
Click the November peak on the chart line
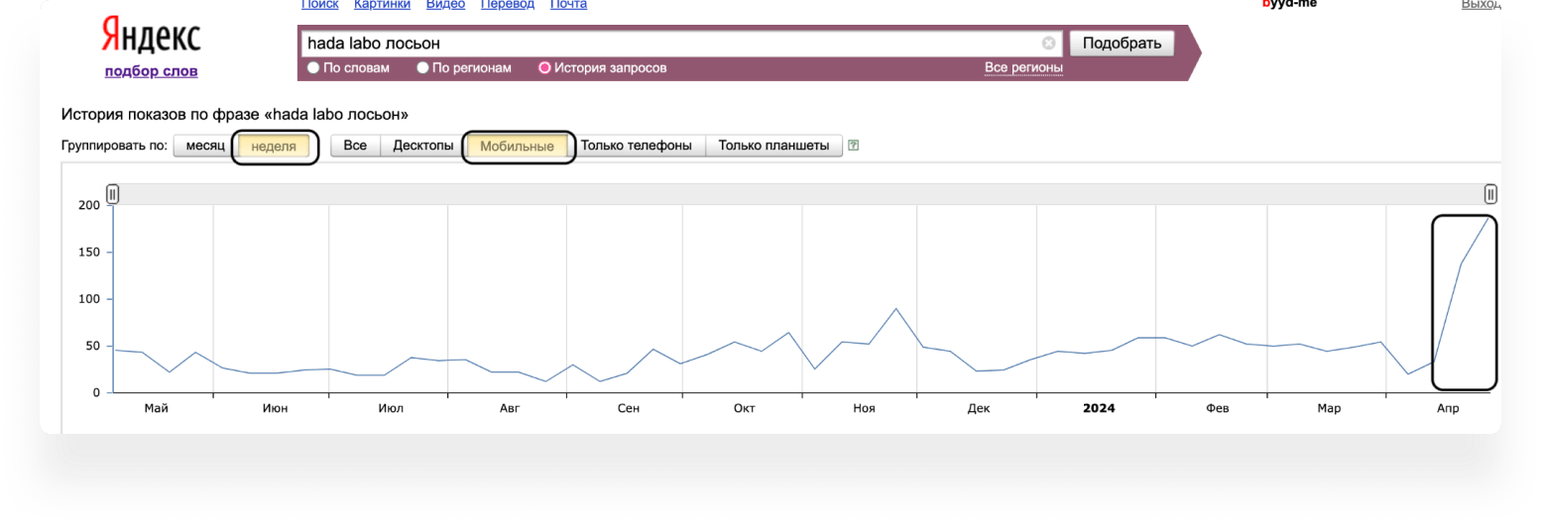pos(896,308)
